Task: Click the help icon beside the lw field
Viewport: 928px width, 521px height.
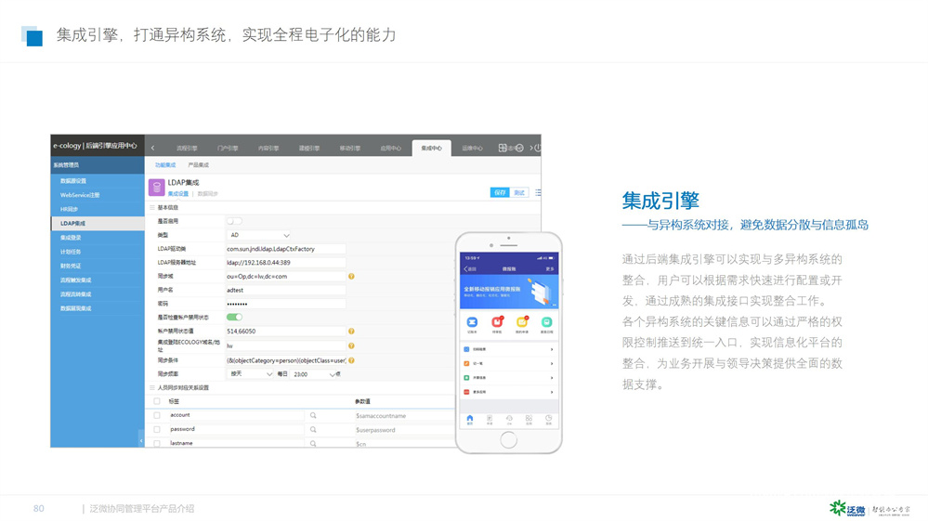Action: point(351,345)
